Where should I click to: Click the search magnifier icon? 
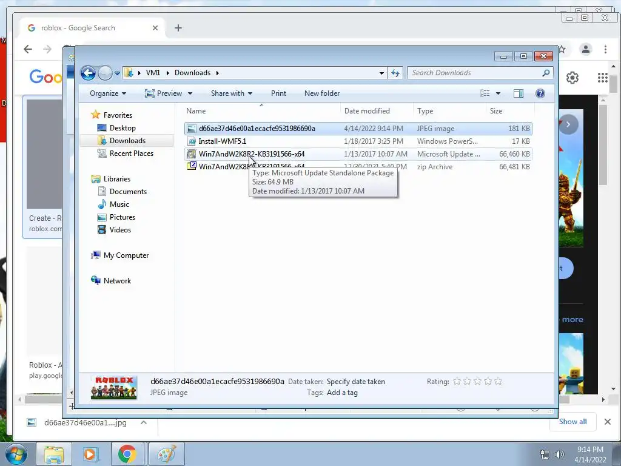546,73
